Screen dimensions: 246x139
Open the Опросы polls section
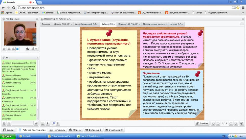[x=75, y=130]
